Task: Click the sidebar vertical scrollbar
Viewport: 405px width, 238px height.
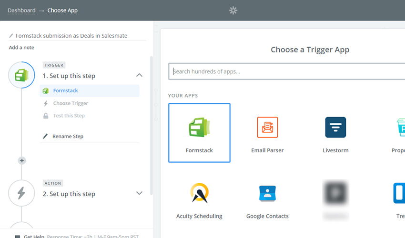Action: pos(152,126)
